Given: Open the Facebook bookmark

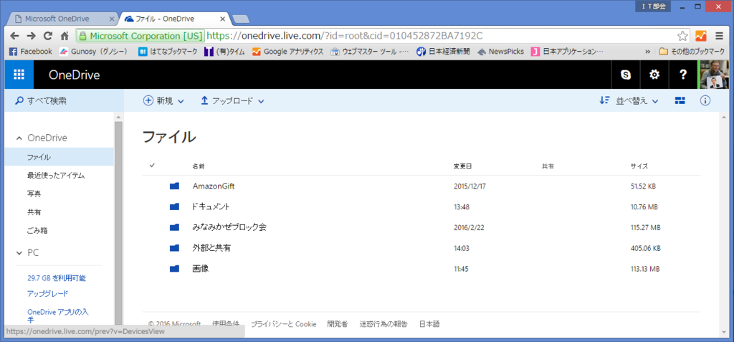Looking at the screenshot, I should (30, 52).
